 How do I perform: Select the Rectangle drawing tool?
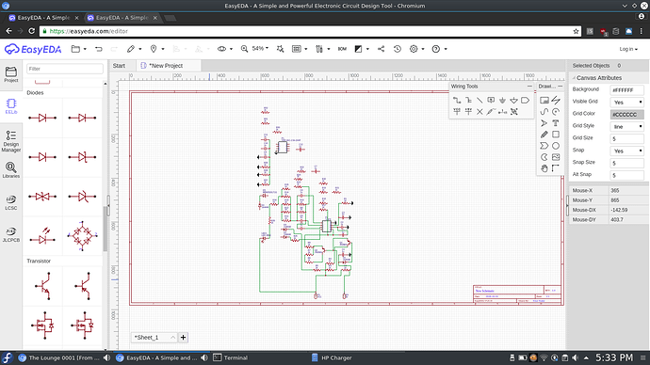click(x=556, y=135)
